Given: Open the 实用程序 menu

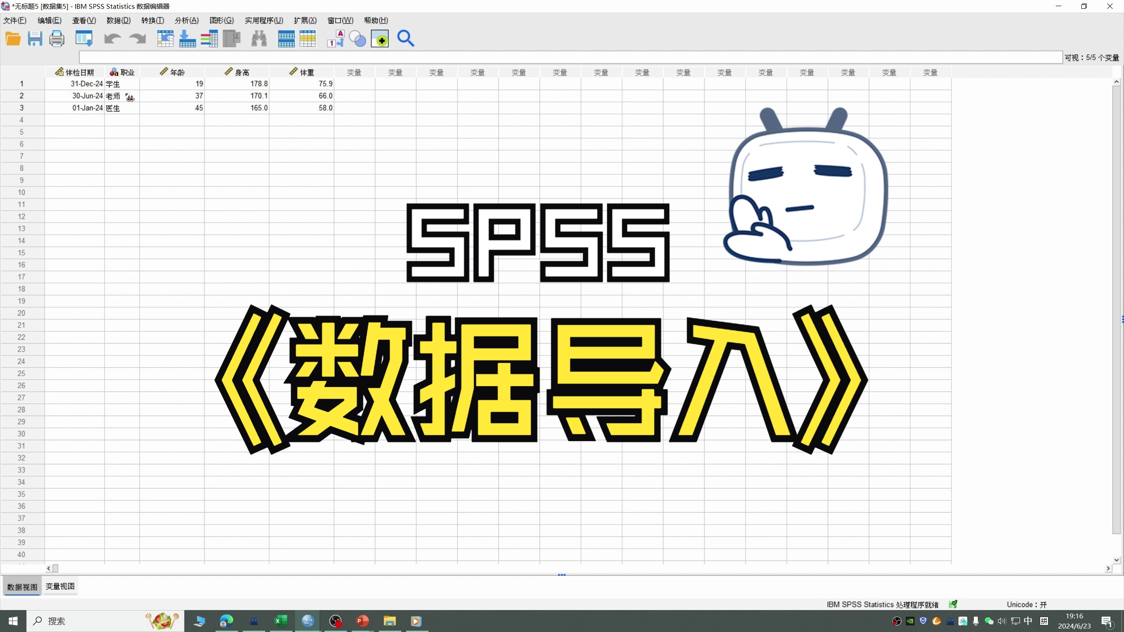Looking at the screenshot, I should point(264,21).
